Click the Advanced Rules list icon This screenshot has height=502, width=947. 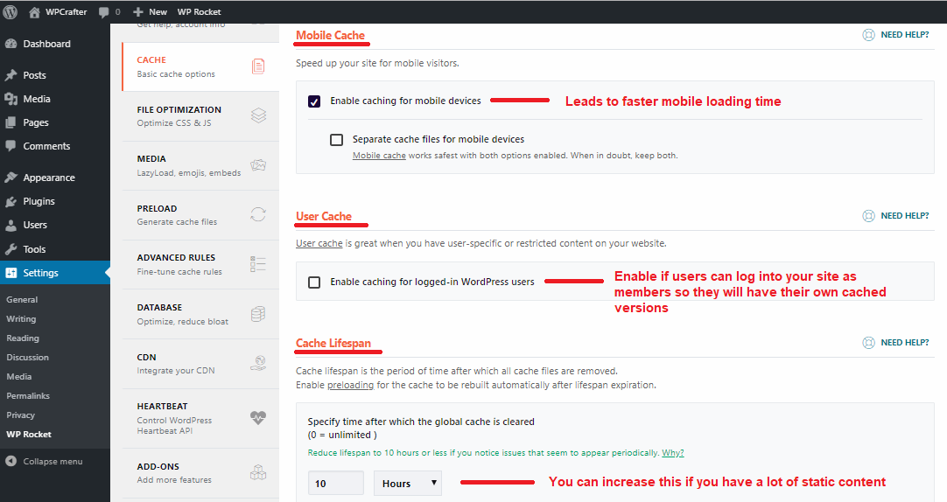pyautogui.click(x=258, y=263)
